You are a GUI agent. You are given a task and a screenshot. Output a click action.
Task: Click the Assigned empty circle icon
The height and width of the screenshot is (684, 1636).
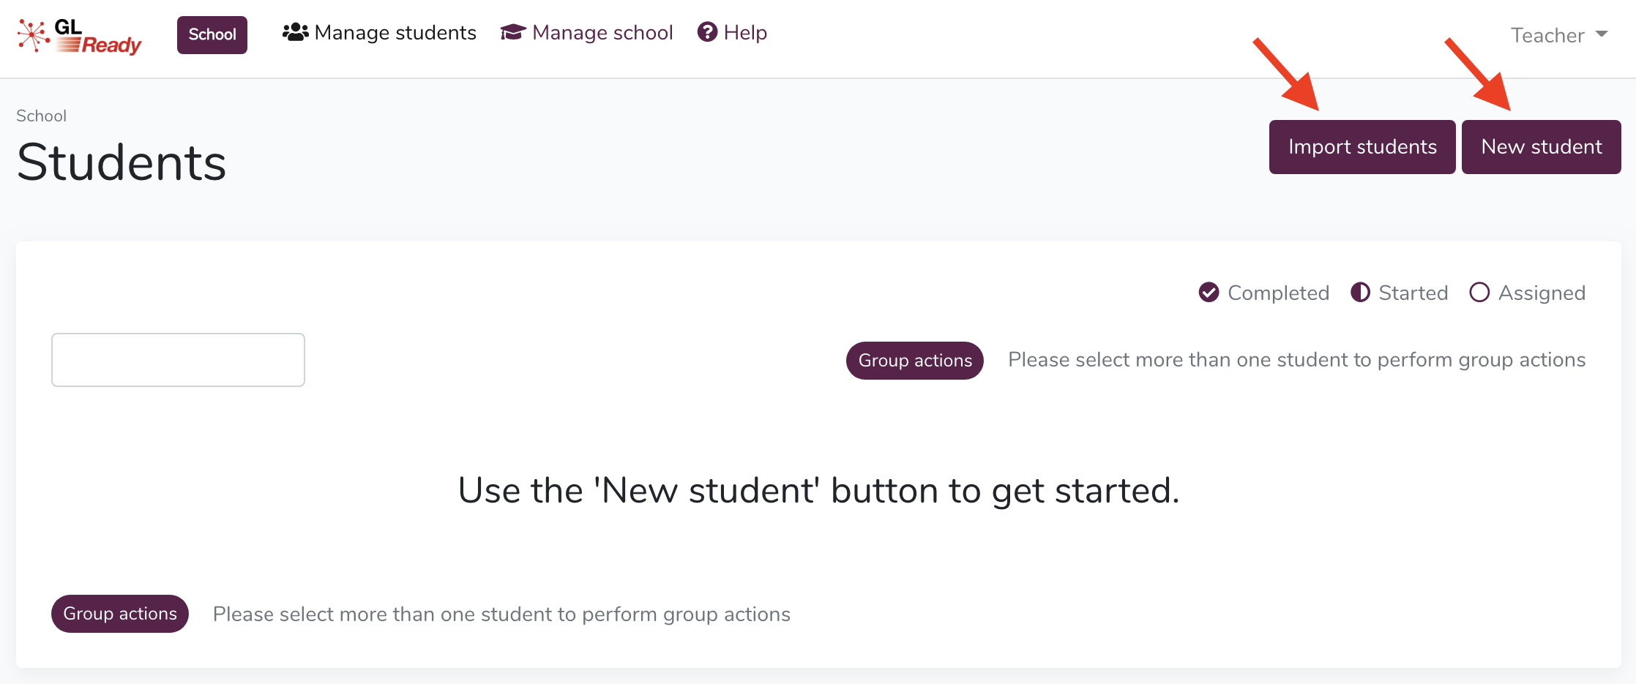point(1479,293)
